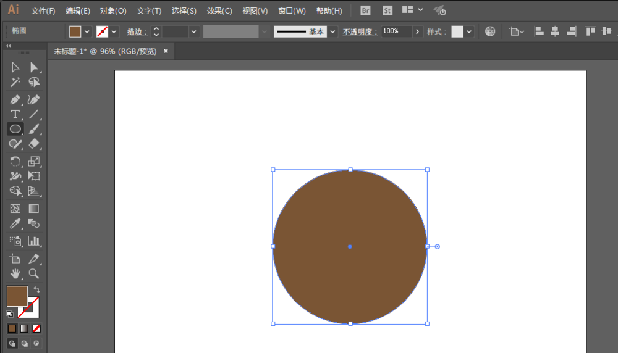618x353 pixels.
Task: Select the Type tool
Action: point(15,114)
